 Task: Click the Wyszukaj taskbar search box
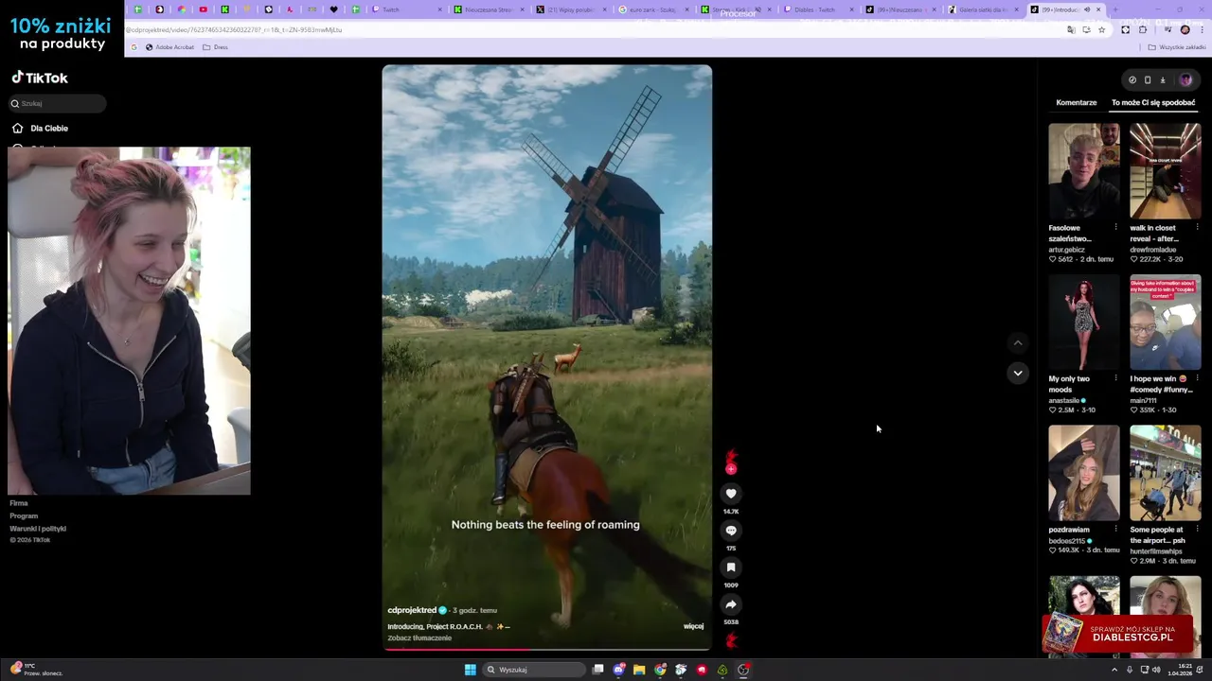tap(534, 670)
